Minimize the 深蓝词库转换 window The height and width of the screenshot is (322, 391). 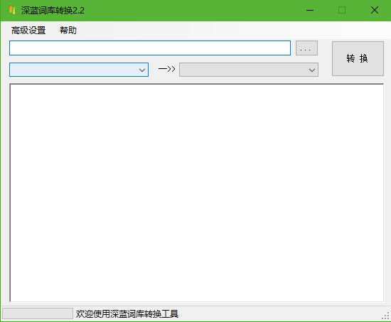tap(310, 10)
